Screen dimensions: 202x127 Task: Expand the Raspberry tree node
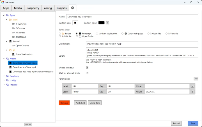pos(4,76)
